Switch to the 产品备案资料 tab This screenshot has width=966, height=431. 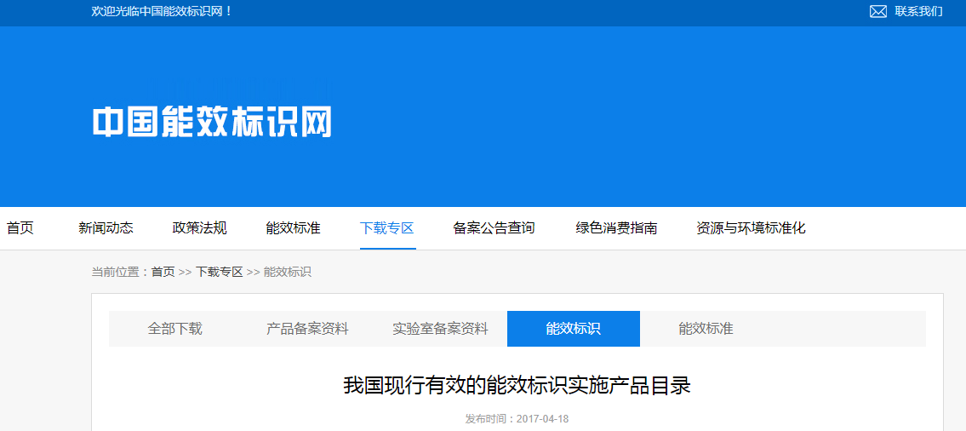[307, 329]
